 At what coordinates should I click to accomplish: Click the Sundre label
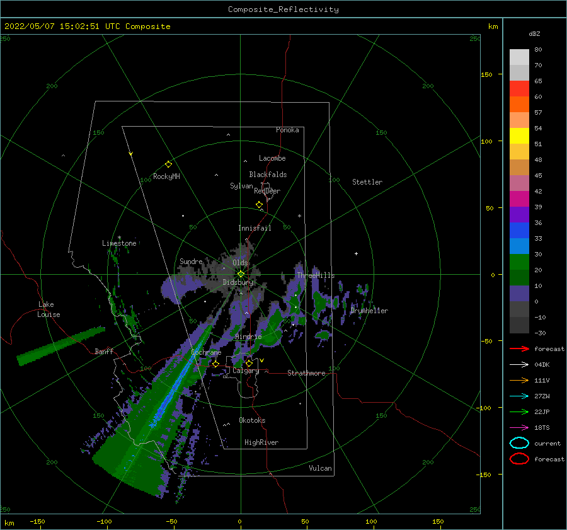tap(191, 261)
